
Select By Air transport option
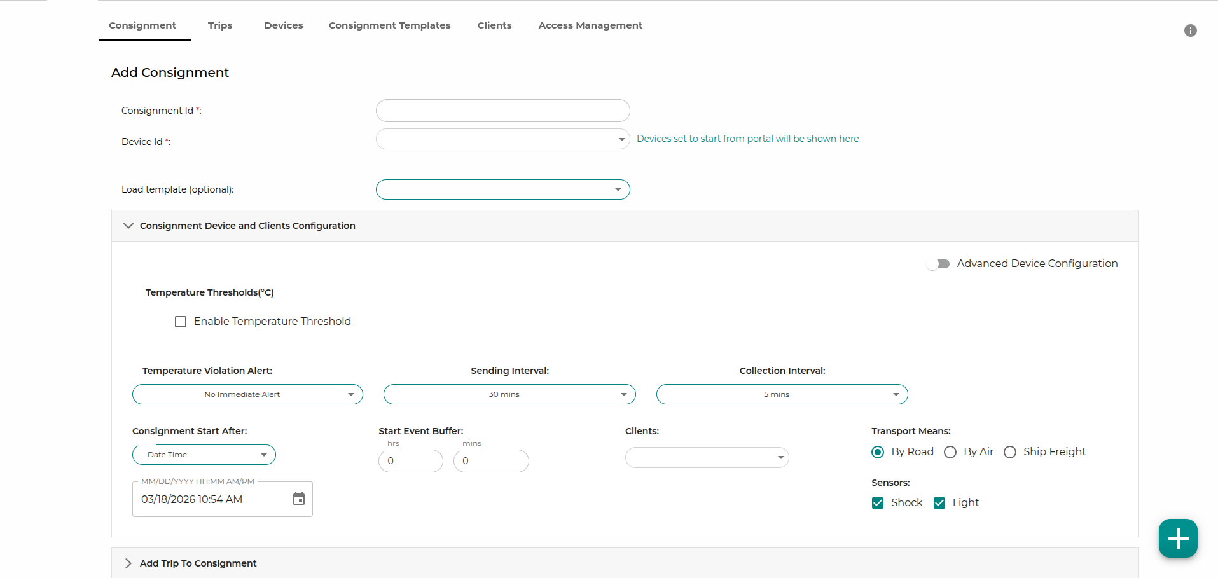point(950,452)
